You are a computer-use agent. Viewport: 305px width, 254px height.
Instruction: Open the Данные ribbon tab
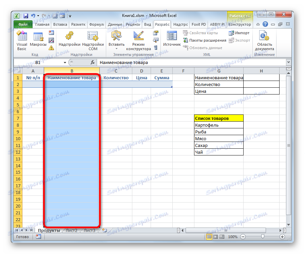click(115, 24)
